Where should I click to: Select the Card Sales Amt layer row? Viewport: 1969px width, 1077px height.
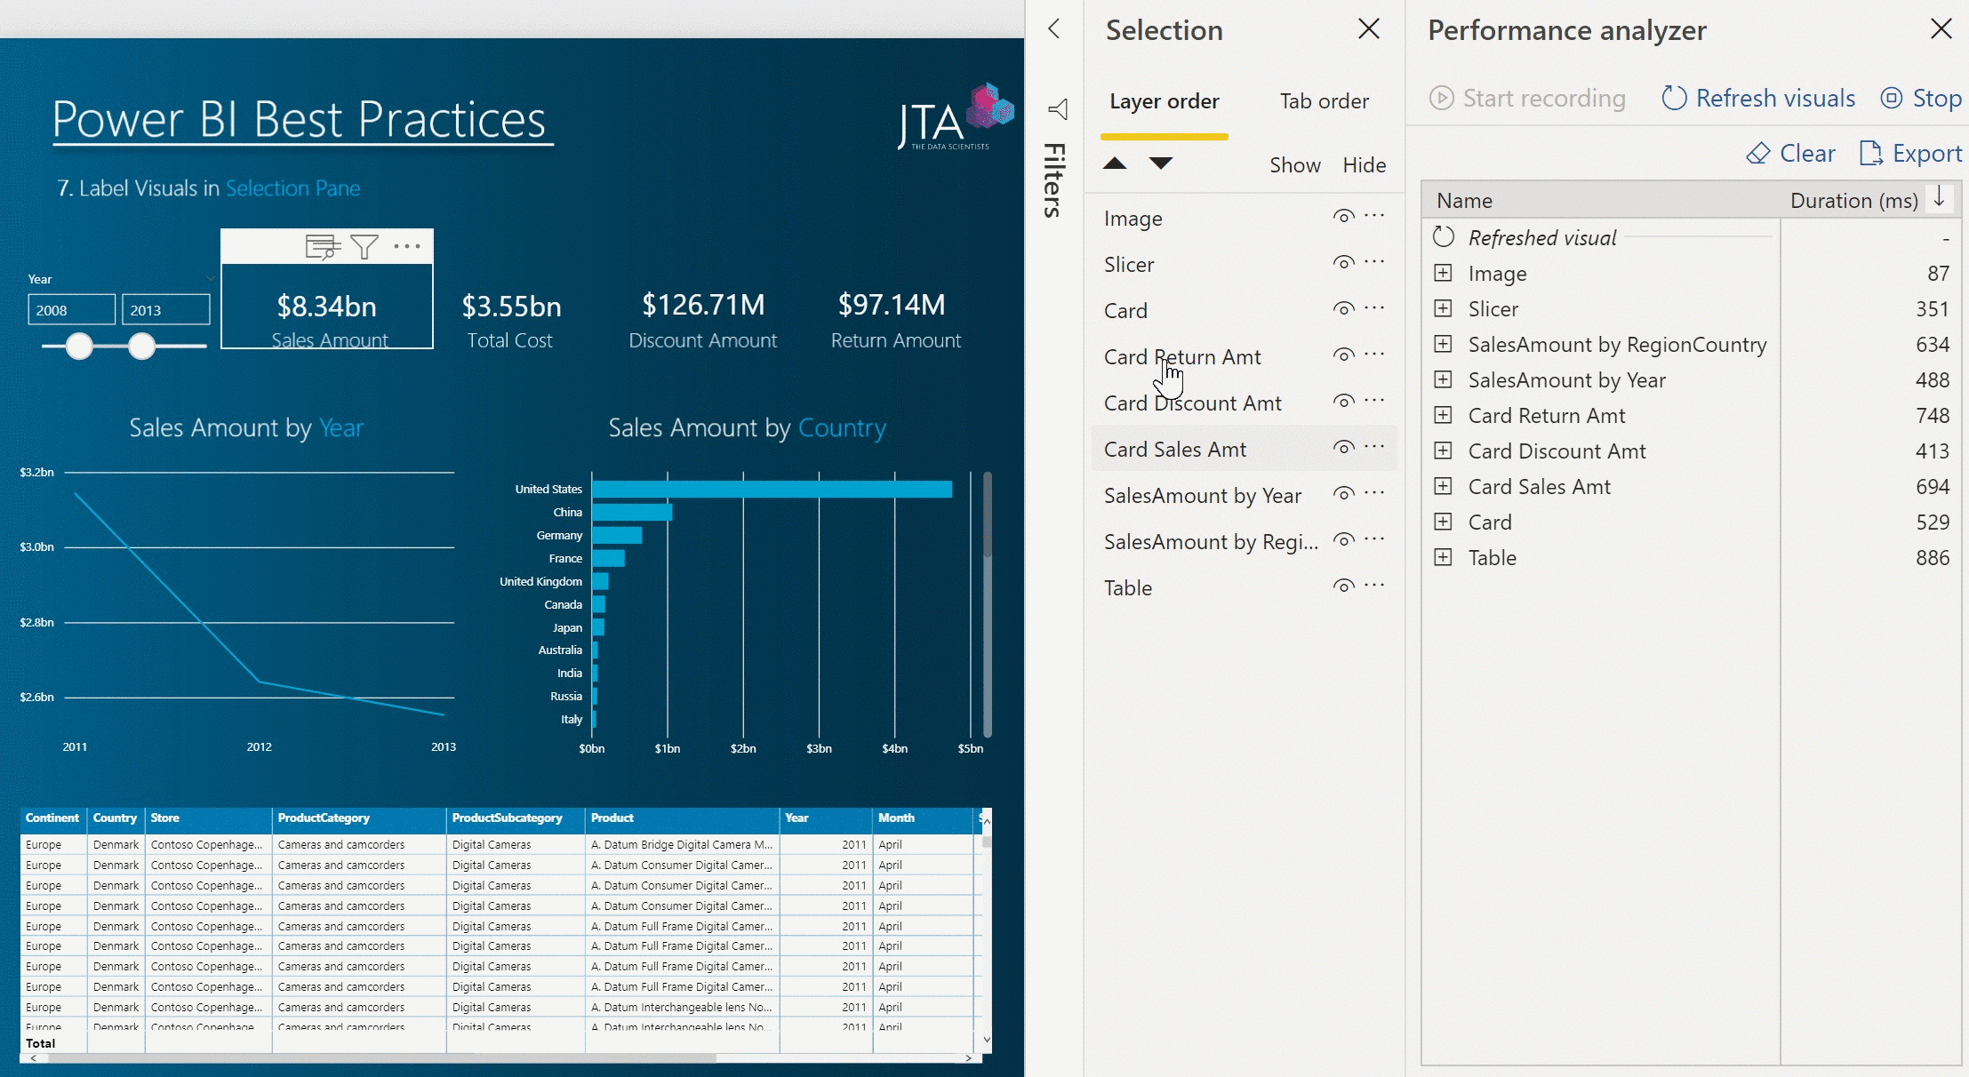1244,449
